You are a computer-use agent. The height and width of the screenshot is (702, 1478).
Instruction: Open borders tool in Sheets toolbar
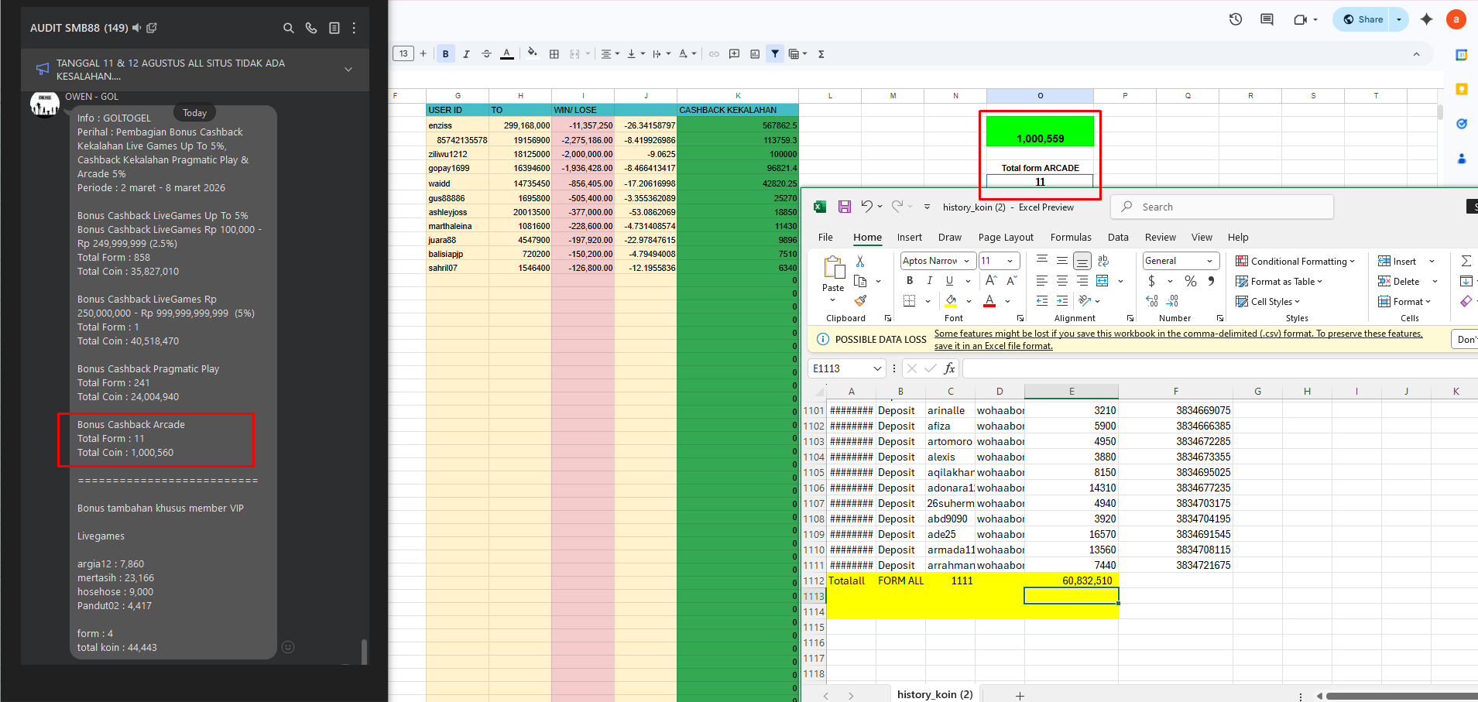[x=554, y=54]
